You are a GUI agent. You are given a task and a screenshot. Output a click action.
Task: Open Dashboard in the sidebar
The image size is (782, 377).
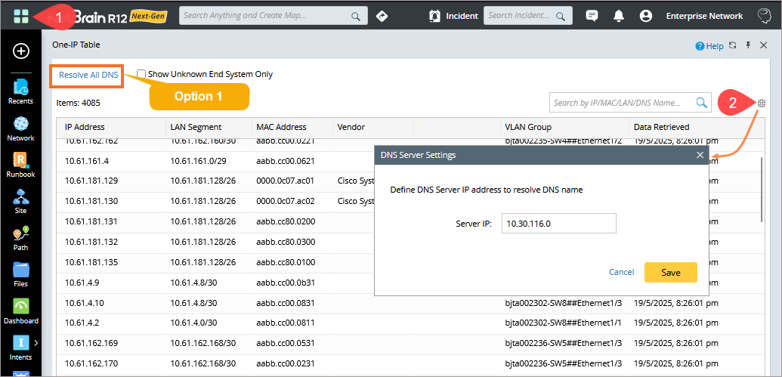pos(21,312)
